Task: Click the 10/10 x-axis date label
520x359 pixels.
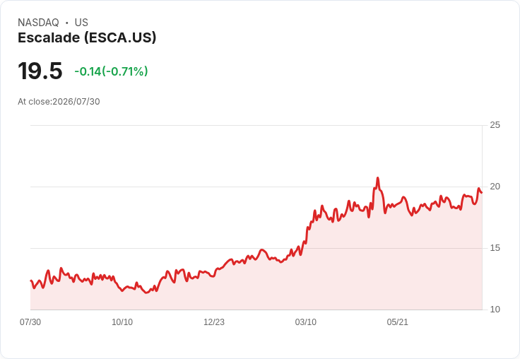Action: pyautogui.click(x=122, y=322)
